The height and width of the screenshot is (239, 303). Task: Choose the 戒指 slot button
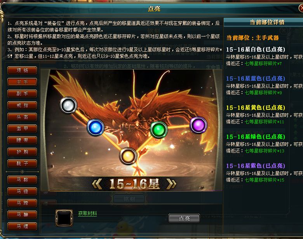22,106
